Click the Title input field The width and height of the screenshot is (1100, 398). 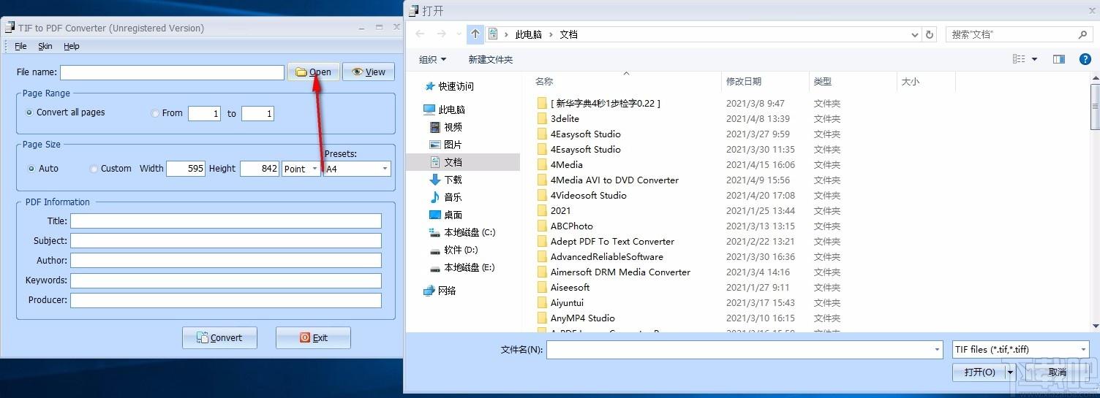(x=226, y=221)
